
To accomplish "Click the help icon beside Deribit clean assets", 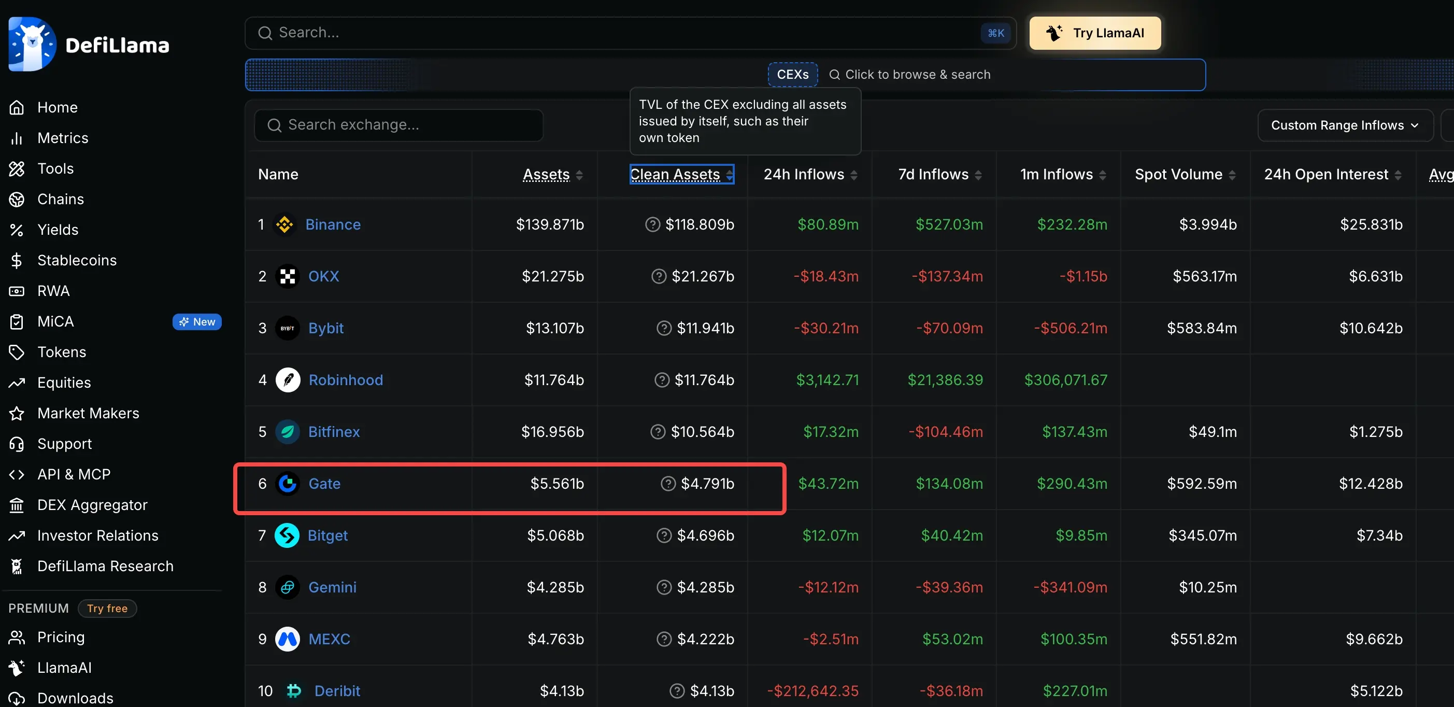I will coord(677,691).
